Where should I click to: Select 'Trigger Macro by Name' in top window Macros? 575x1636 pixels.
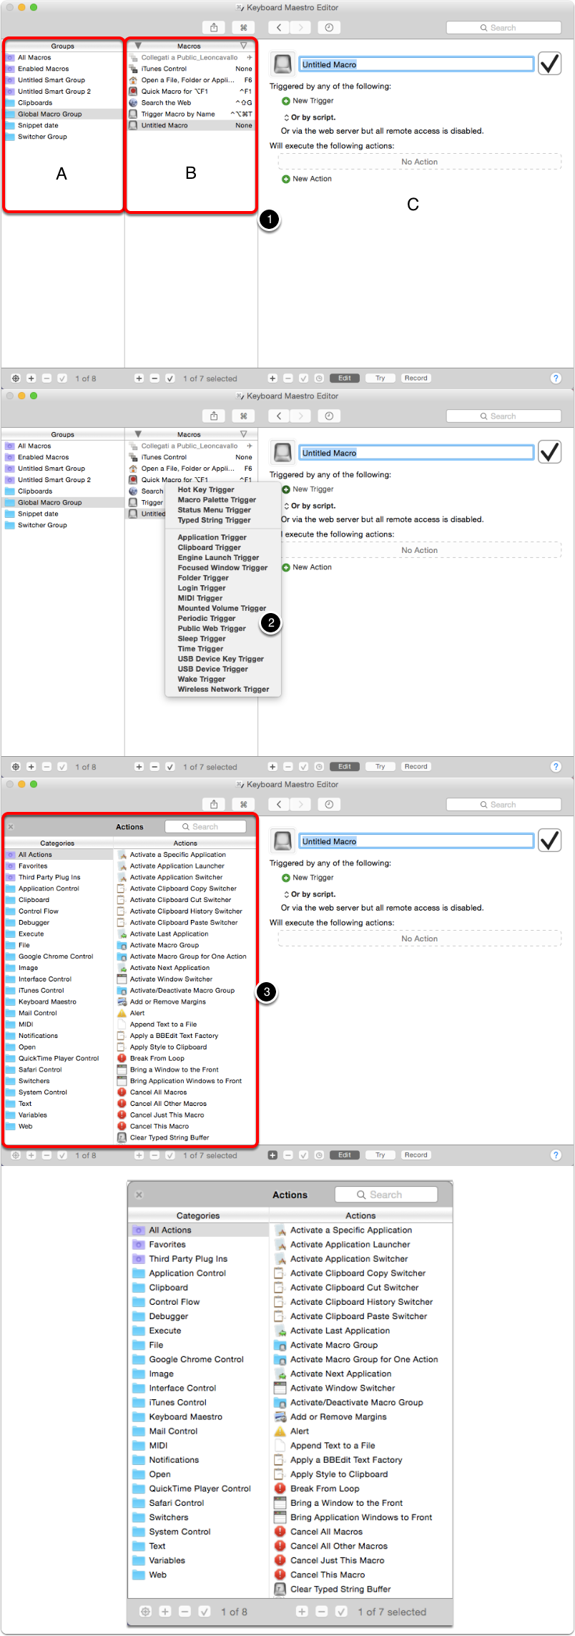pos(191,114)
